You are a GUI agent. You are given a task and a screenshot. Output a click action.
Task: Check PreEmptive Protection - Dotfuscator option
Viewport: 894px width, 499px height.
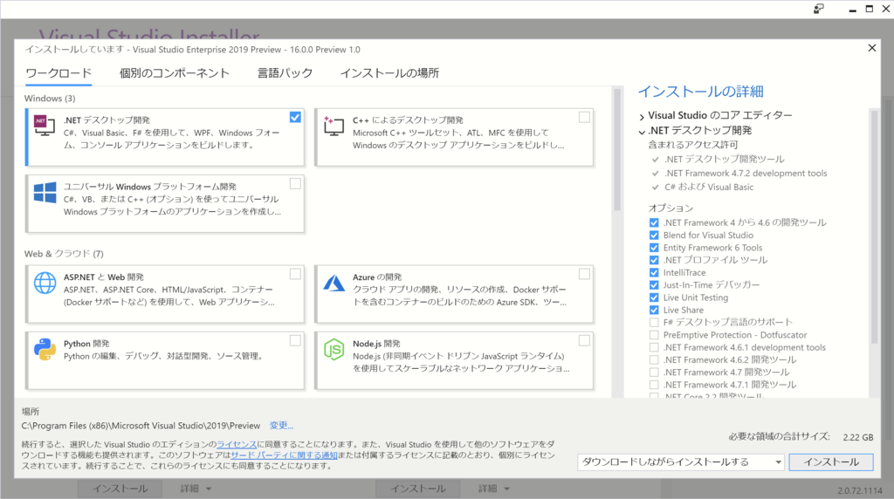click(654, 335)
